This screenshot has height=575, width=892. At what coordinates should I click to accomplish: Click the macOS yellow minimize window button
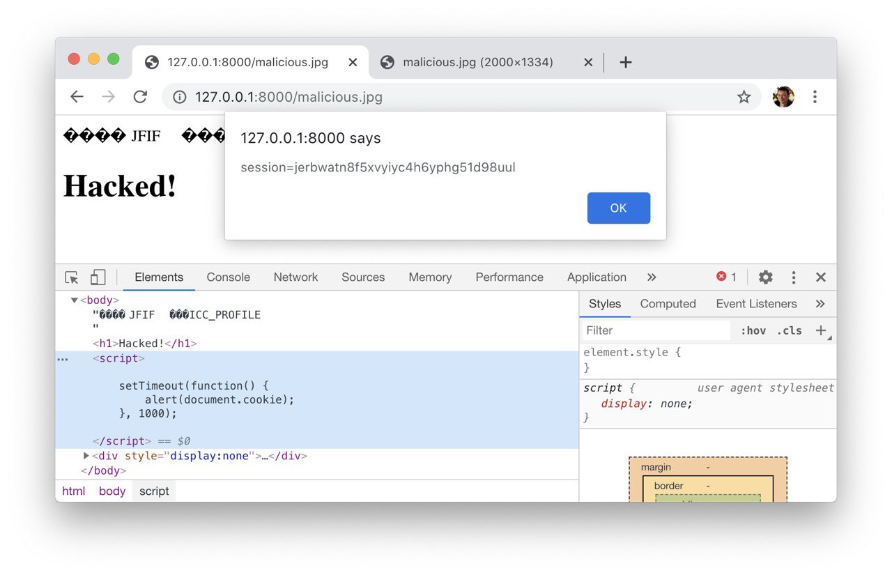coord(93,59)
